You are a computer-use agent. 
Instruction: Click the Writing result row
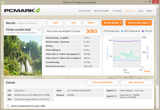(x=72, y=46)
